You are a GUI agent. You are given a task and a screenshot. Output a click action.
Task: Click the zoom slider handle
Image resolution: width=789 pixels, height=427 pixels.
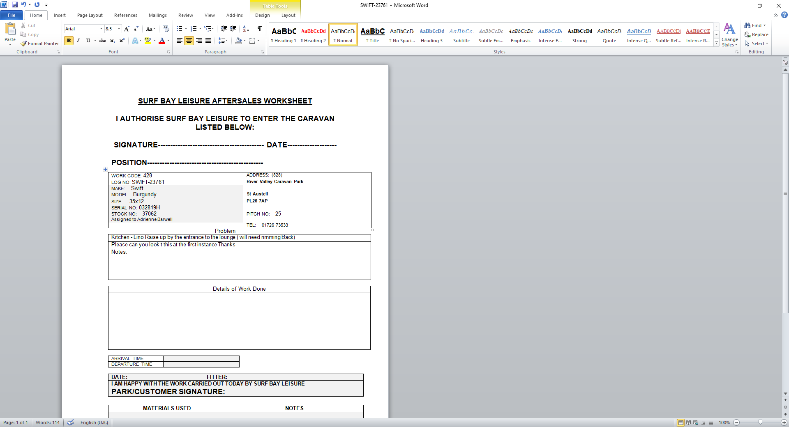tap(760, 422)
